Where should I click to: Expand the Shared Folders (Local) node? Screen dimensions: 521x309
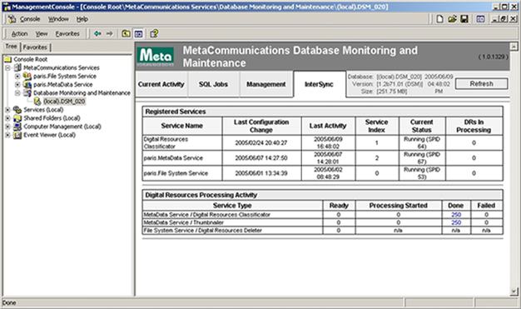7,118
